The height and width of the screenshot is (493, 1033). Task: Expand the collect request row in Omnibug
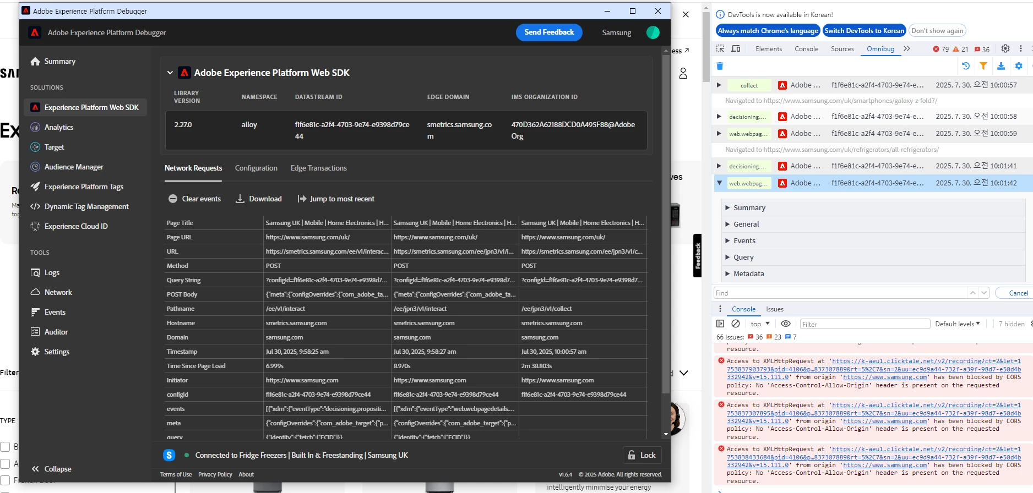click(719, 85)
